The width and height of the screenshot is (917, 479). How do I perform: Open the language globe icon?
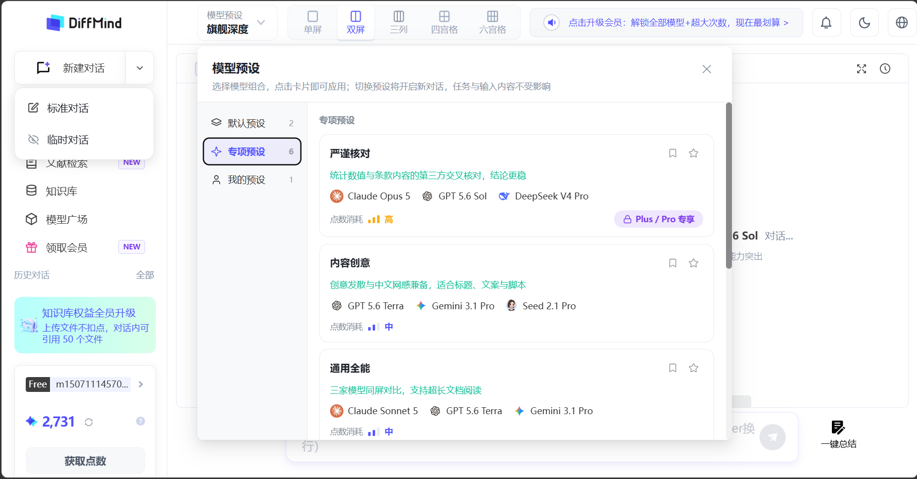[902, 23]
